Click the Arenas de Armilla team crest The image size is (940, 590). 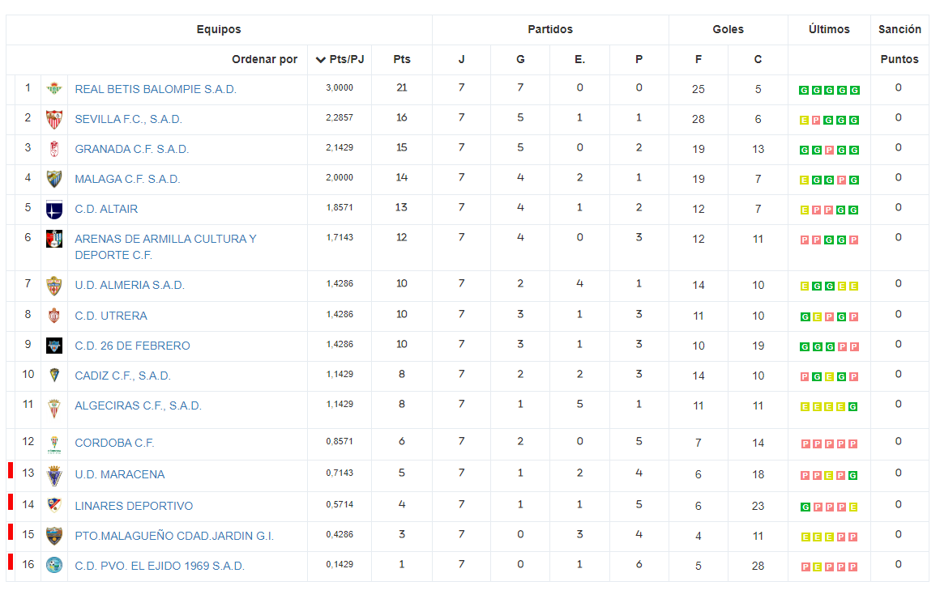point(54,239)
